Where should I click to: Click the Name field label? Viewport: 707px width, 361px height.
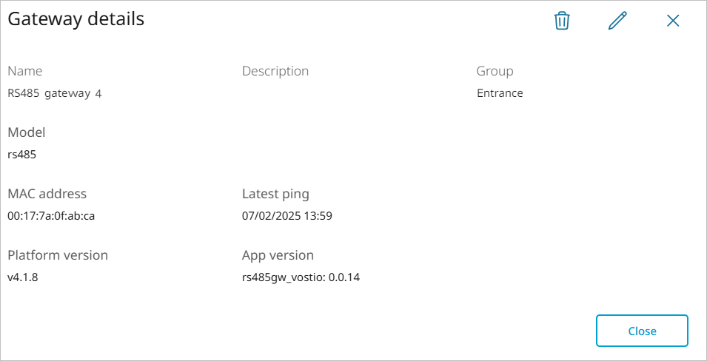[25, 71]
